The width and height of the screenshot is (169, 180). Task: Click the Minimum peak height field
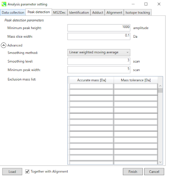tap(99, 28)
